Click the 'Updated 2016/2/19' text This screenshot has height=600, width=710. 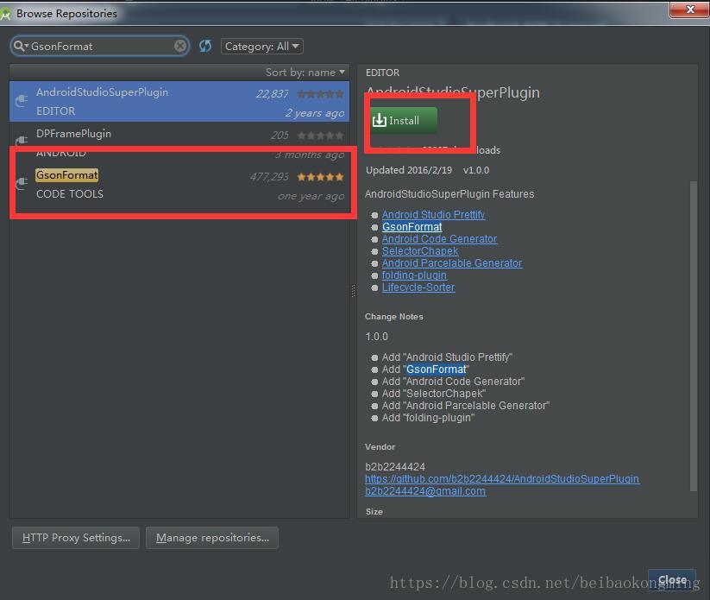pyautogui.click(x=409, y=170)
